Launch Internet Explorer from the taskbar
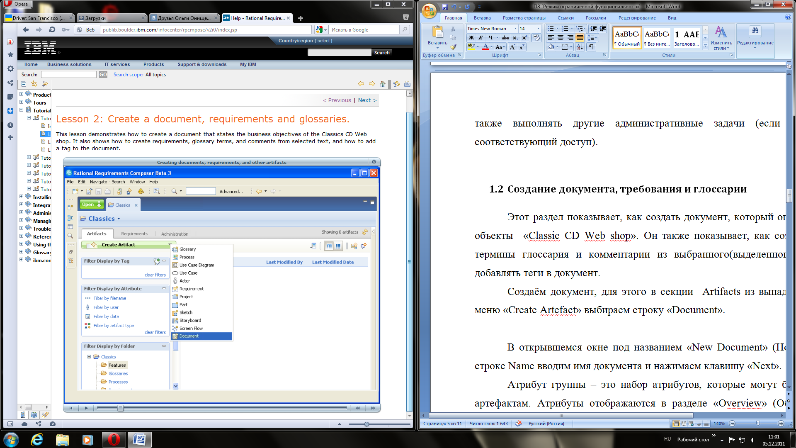The image size is (796, 448). pos(37,440)
